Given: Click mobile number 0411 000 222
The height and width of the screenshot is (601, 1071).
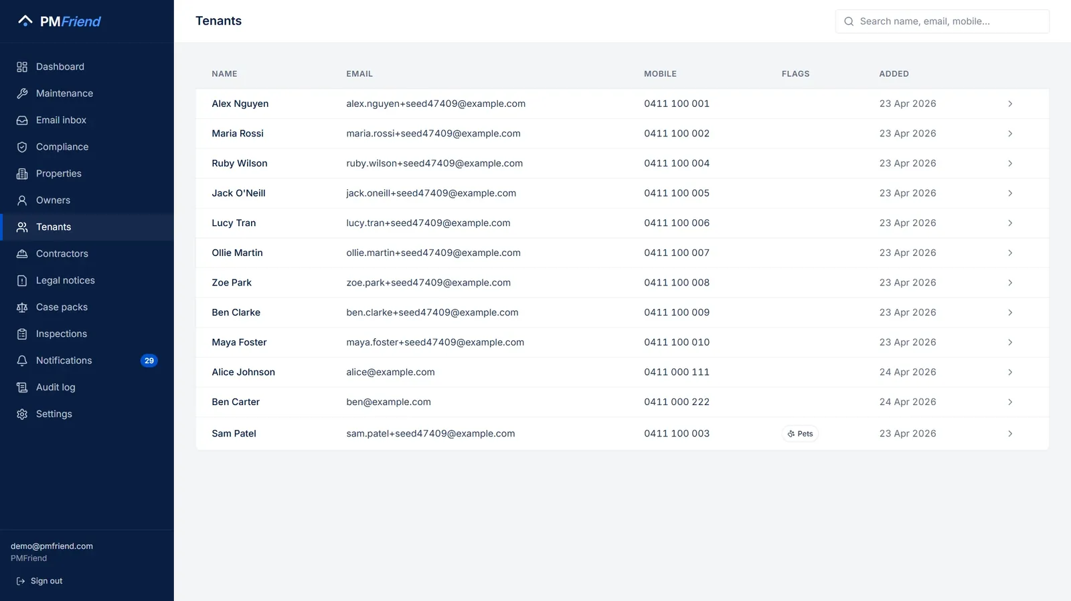Looking at the screenshot, I should [x=677, y=402].
